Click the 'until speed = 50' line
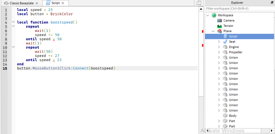The width and height of the screenshot is (275, 134). (44, 39)
